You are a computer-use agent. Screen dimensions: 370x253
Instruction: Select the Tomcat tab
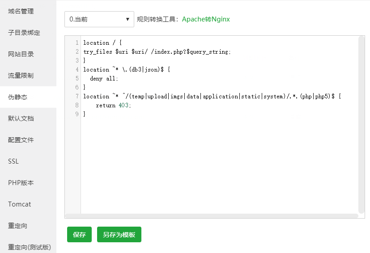click(x=20, y=204)
